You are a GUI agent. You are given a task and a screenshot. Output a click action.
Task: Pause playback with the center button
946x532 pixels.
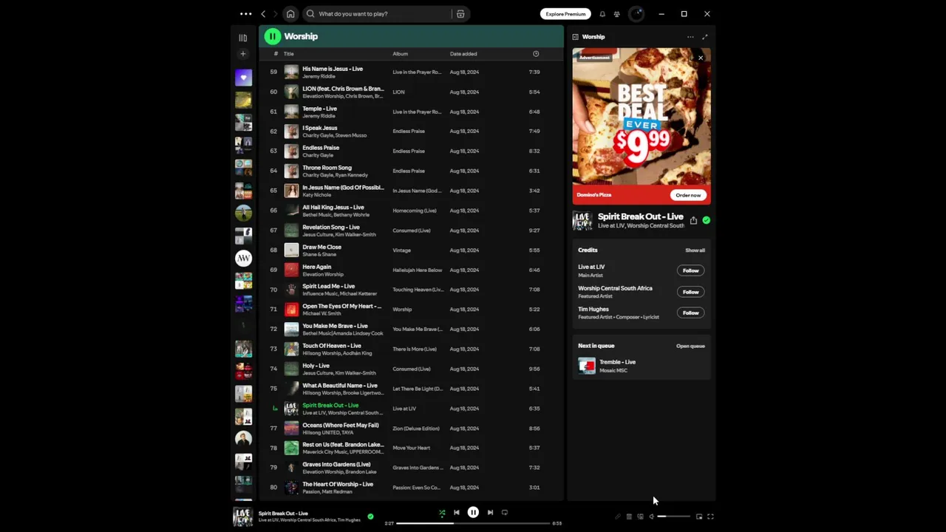point(473,512)
